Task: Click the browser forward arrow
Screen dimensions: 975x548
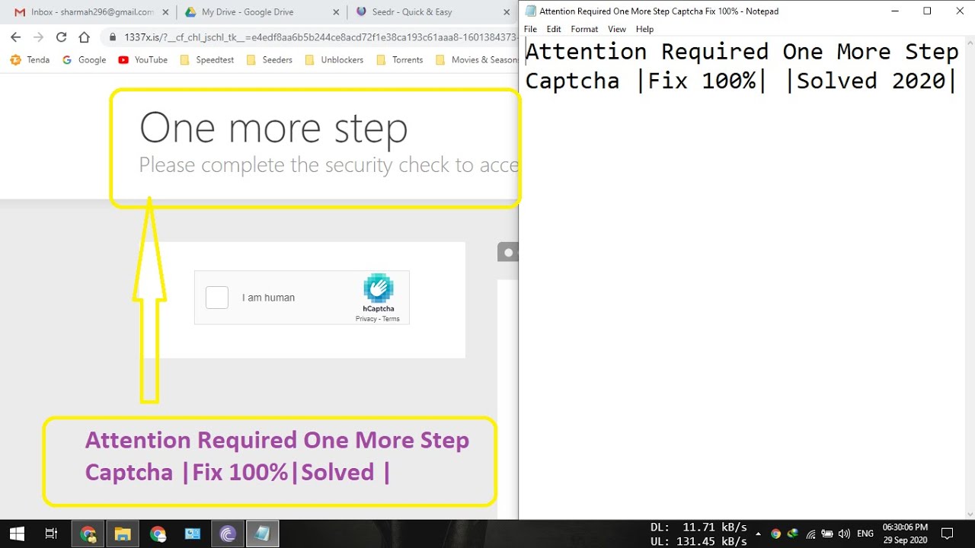Action: [39, 37]
